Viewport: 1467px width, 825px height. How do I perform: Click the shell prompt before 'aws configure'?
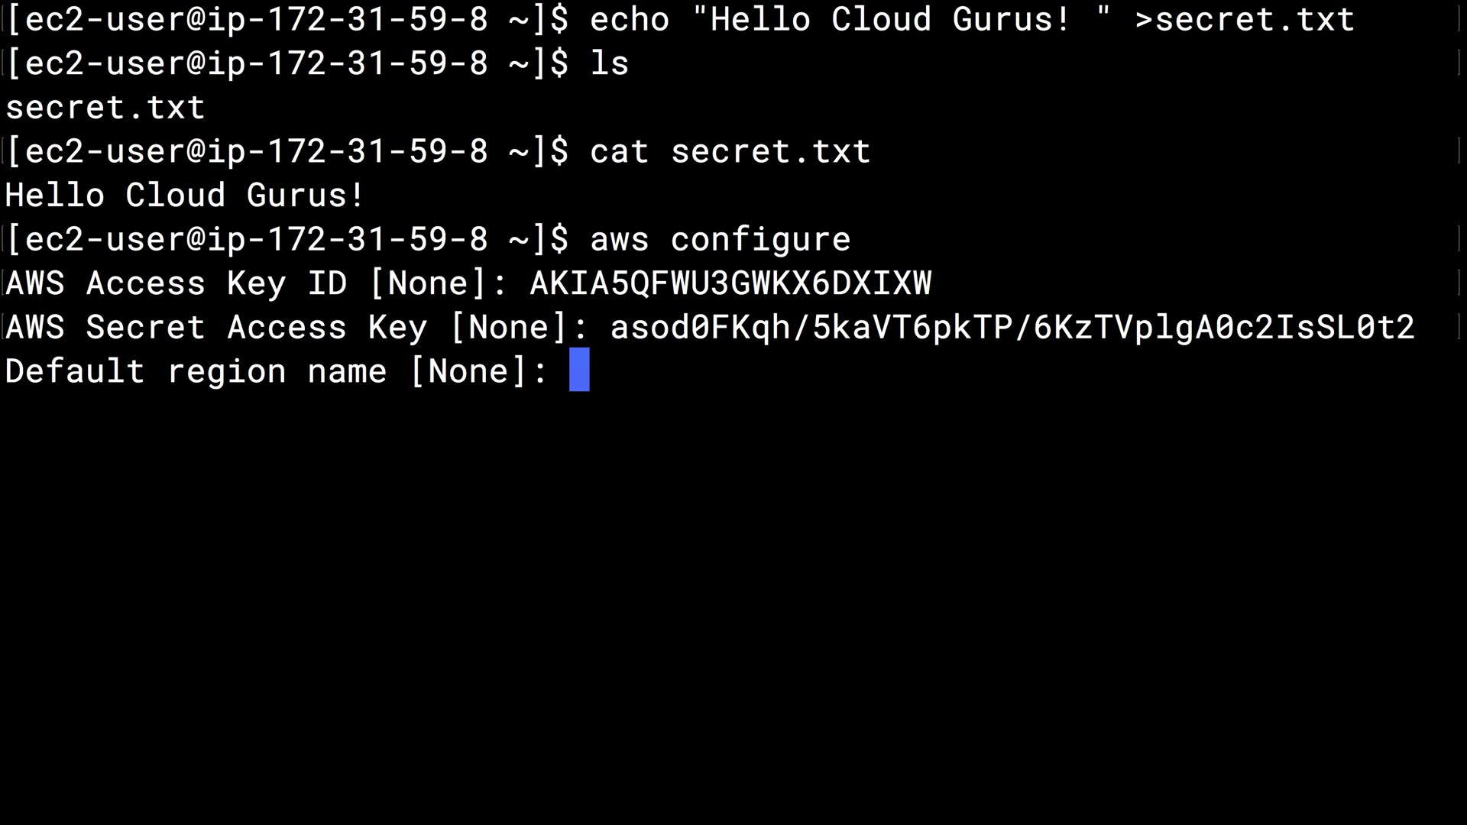point(287,240)
